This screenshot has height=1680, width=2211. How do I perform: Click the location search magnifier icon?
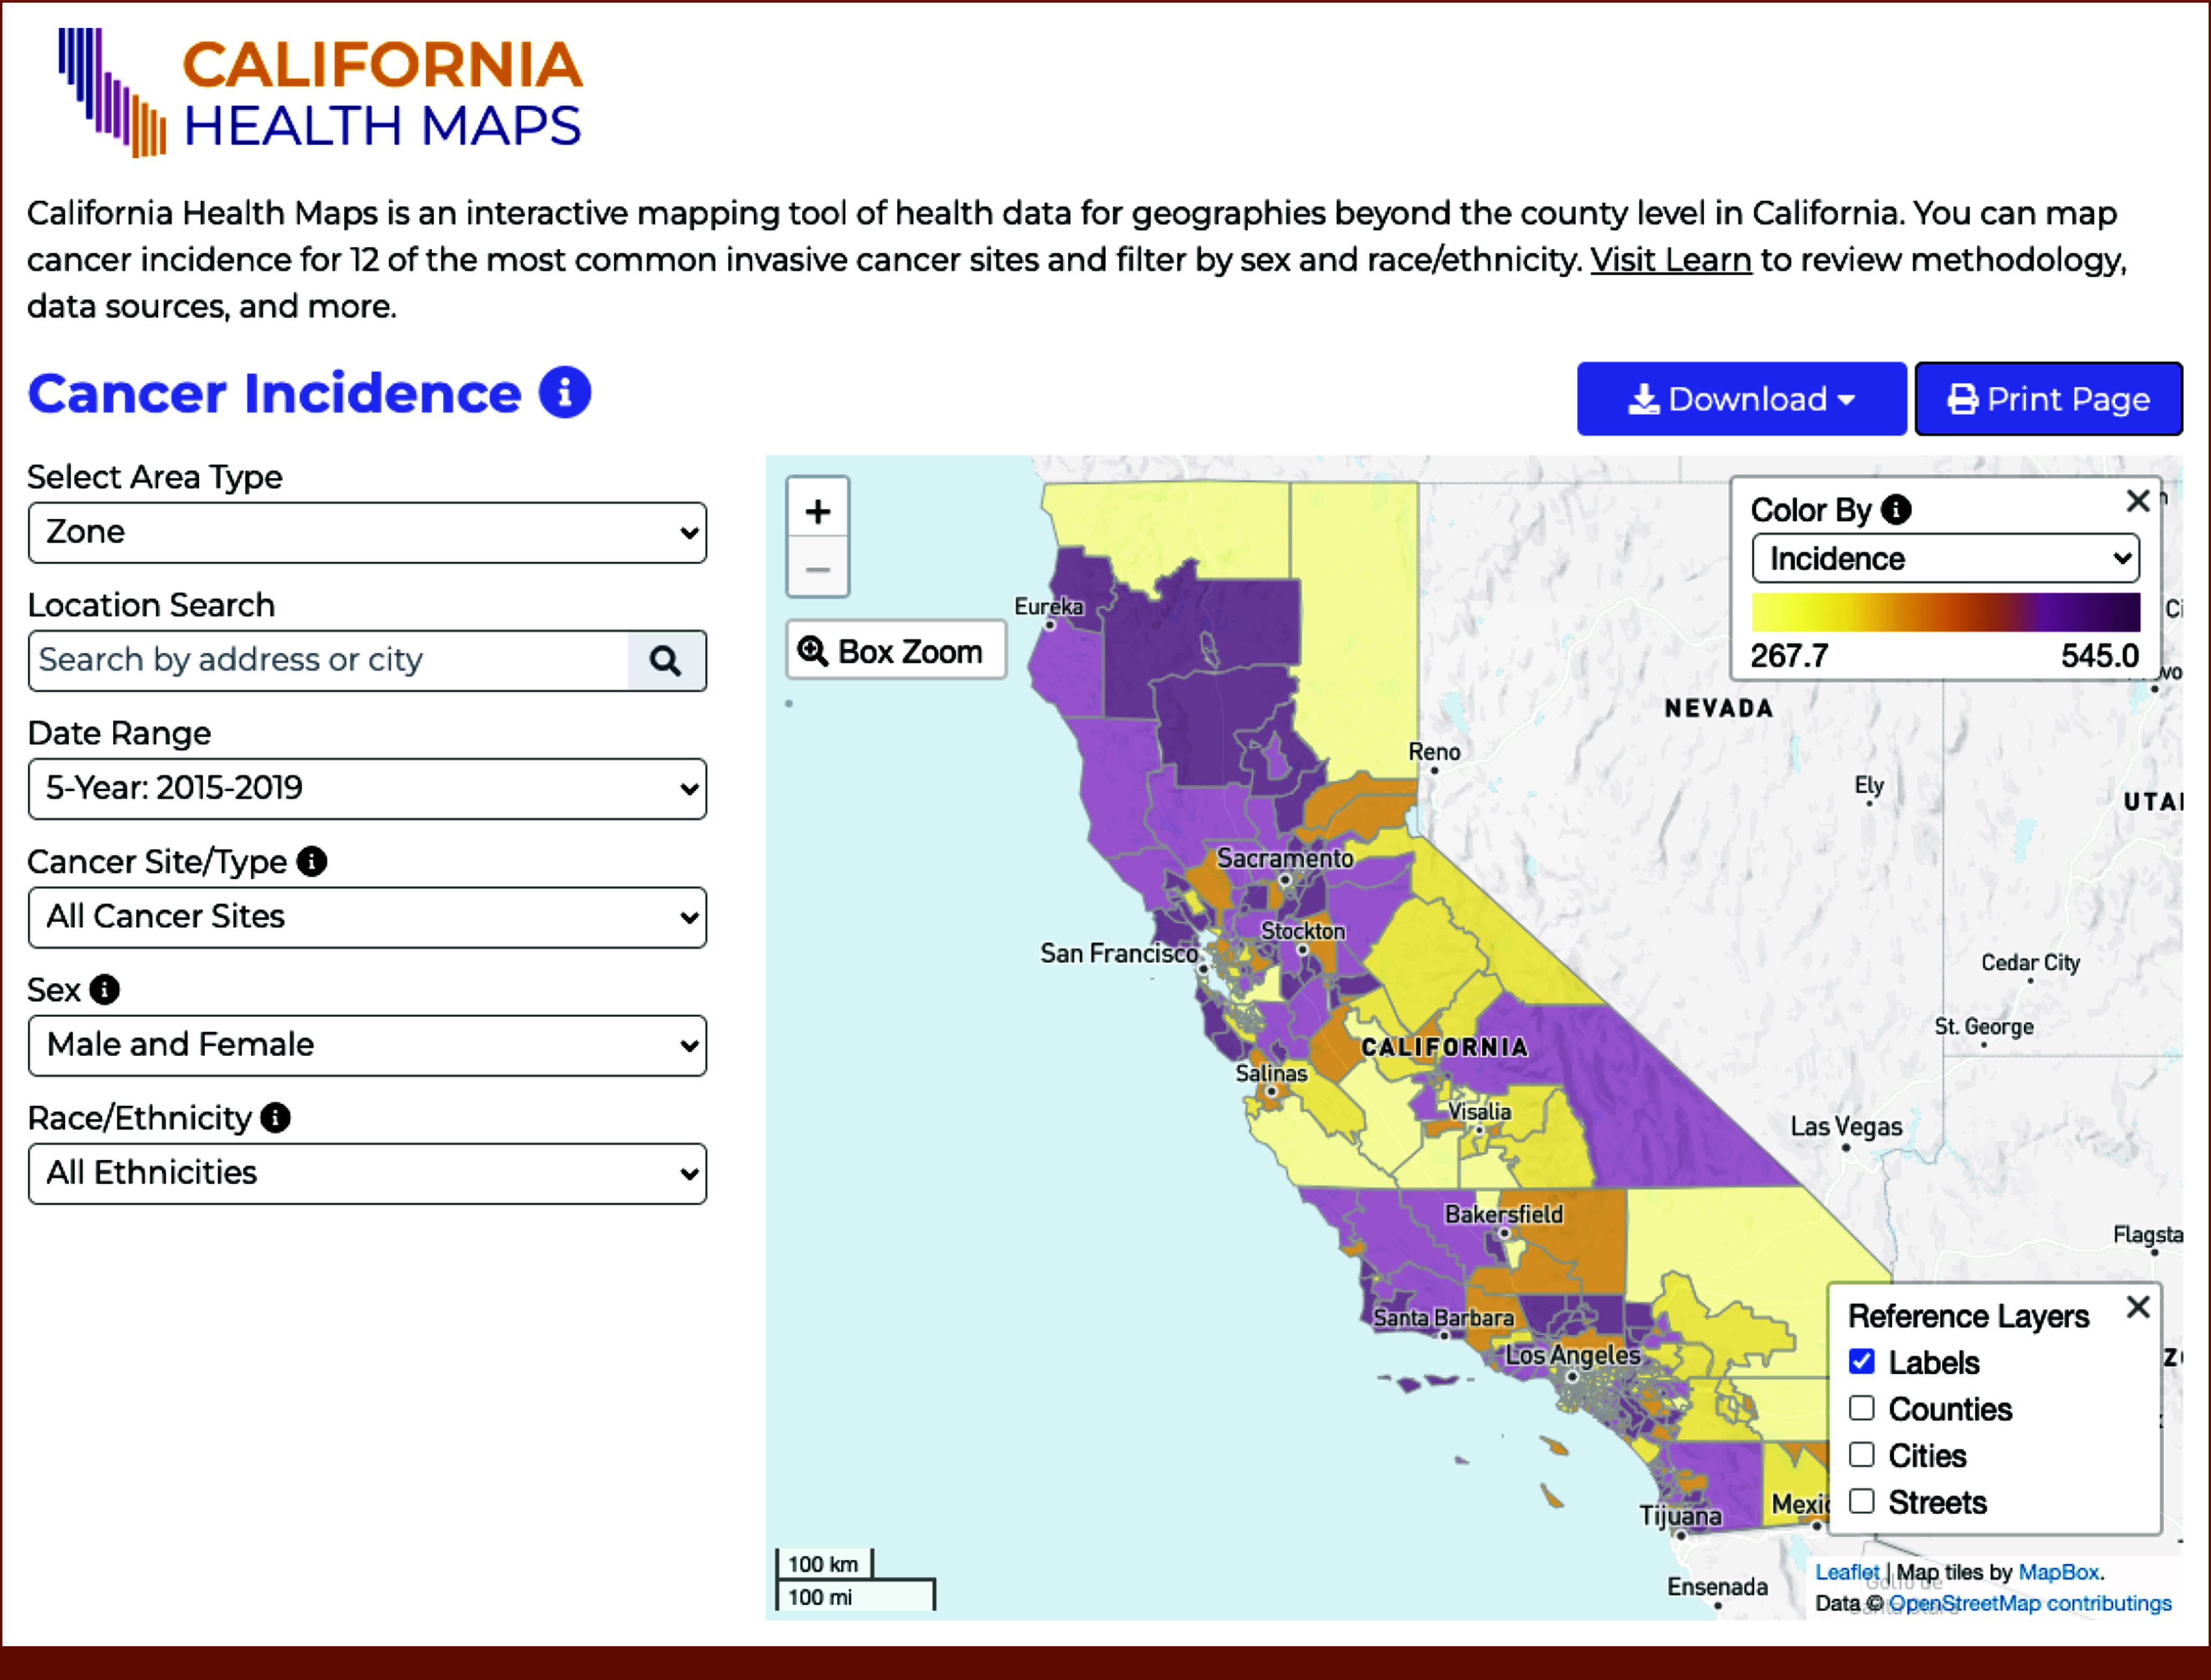[666, 660]
